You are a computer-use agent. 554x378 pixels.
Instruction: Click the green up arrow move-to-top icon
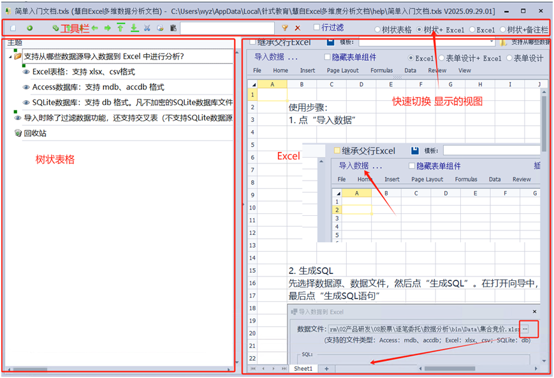point(120,28)
